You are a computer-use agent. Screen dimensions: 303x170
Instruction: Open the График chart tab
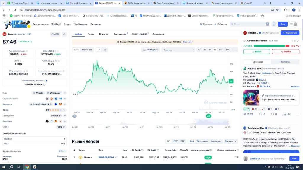(78, 34)
